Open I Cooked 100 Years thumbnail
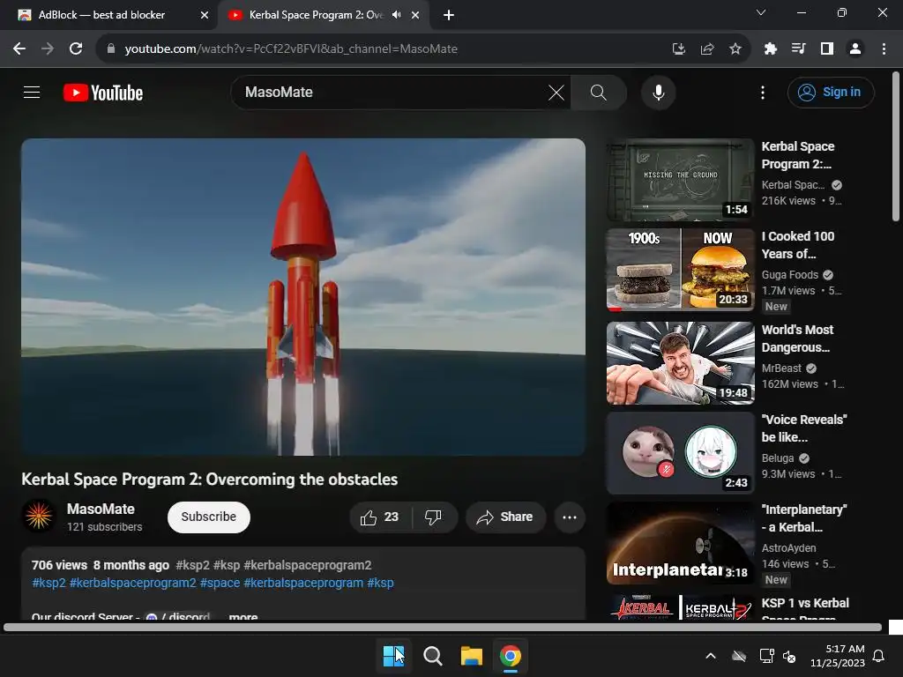This screenshot has width=903, height=677. click(x=680, y=270)
